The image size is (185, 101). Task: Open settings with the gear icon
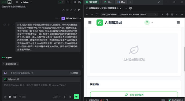click(75, 2)
